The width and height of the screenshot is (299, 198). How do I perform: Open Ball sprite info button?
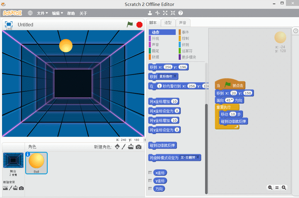pos(28,154)
